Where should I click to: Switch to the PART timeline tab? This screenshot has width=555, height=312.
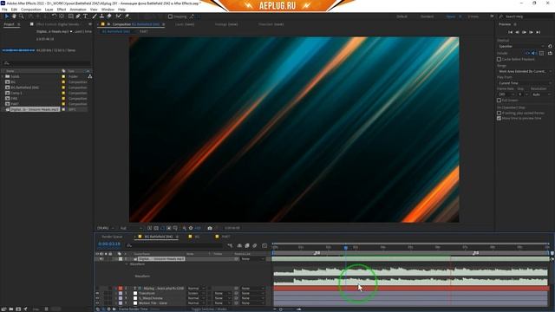225,237
